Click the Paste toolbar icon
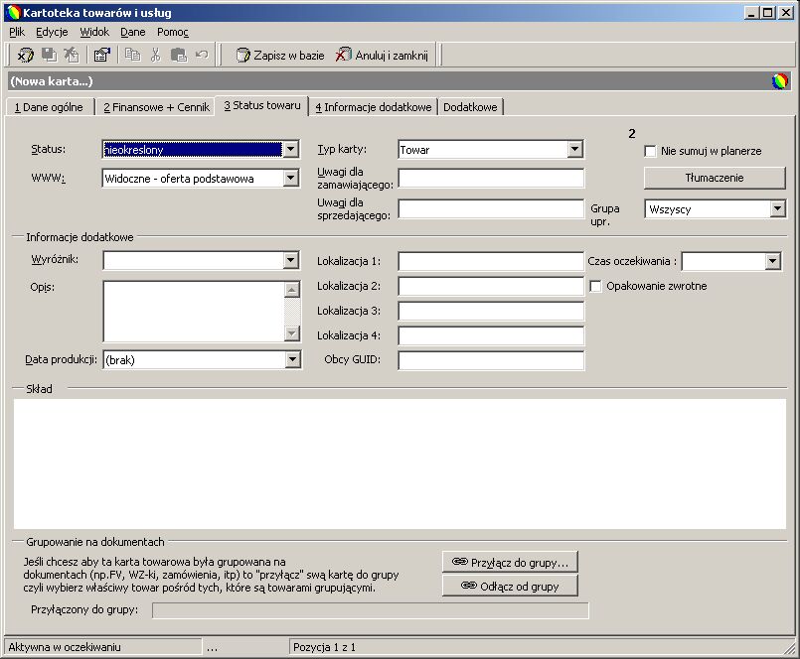Image resolution: width=800 pixels, height=659 pixels. click(179, 55)
